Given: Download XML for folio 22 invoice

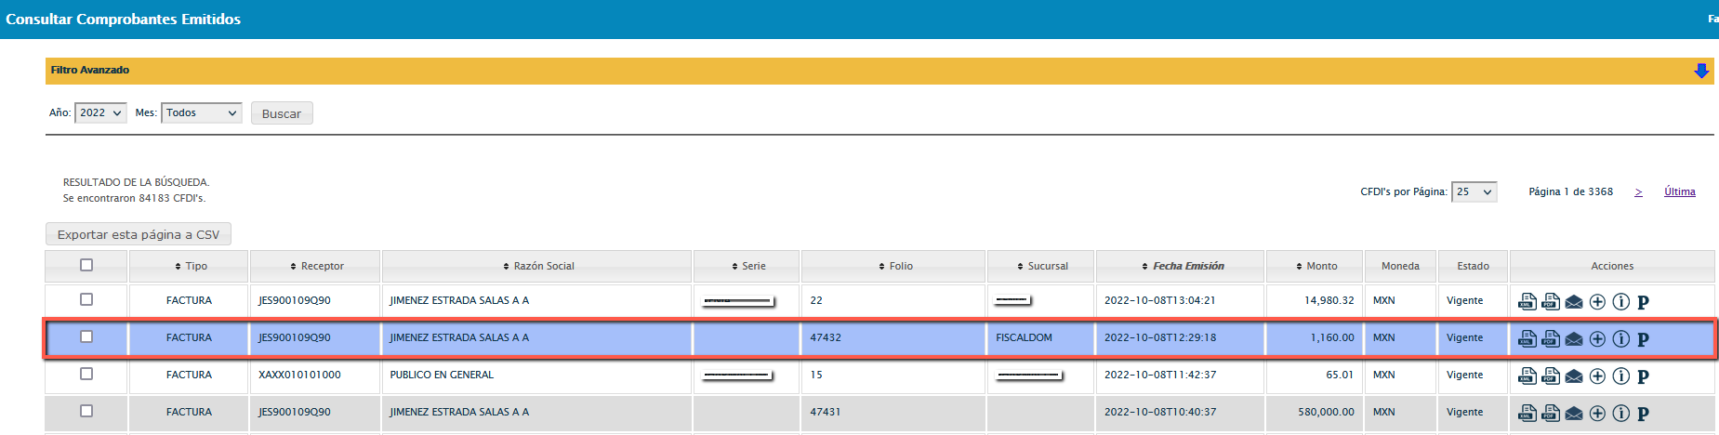Looking at the screenshot, I should 1527,301.
